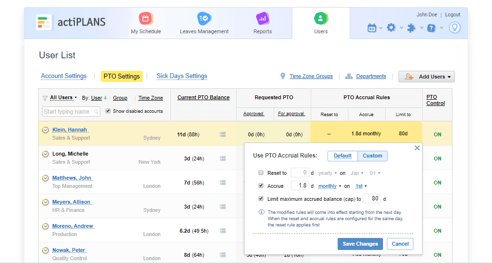Click status clock icon beside Meyers, Allison
The image size is (492, 263).
45,202
